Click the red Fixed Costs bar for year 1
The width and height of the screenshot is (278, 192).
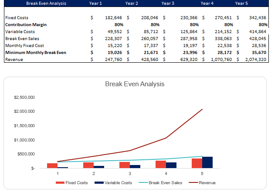click(52, 165)
